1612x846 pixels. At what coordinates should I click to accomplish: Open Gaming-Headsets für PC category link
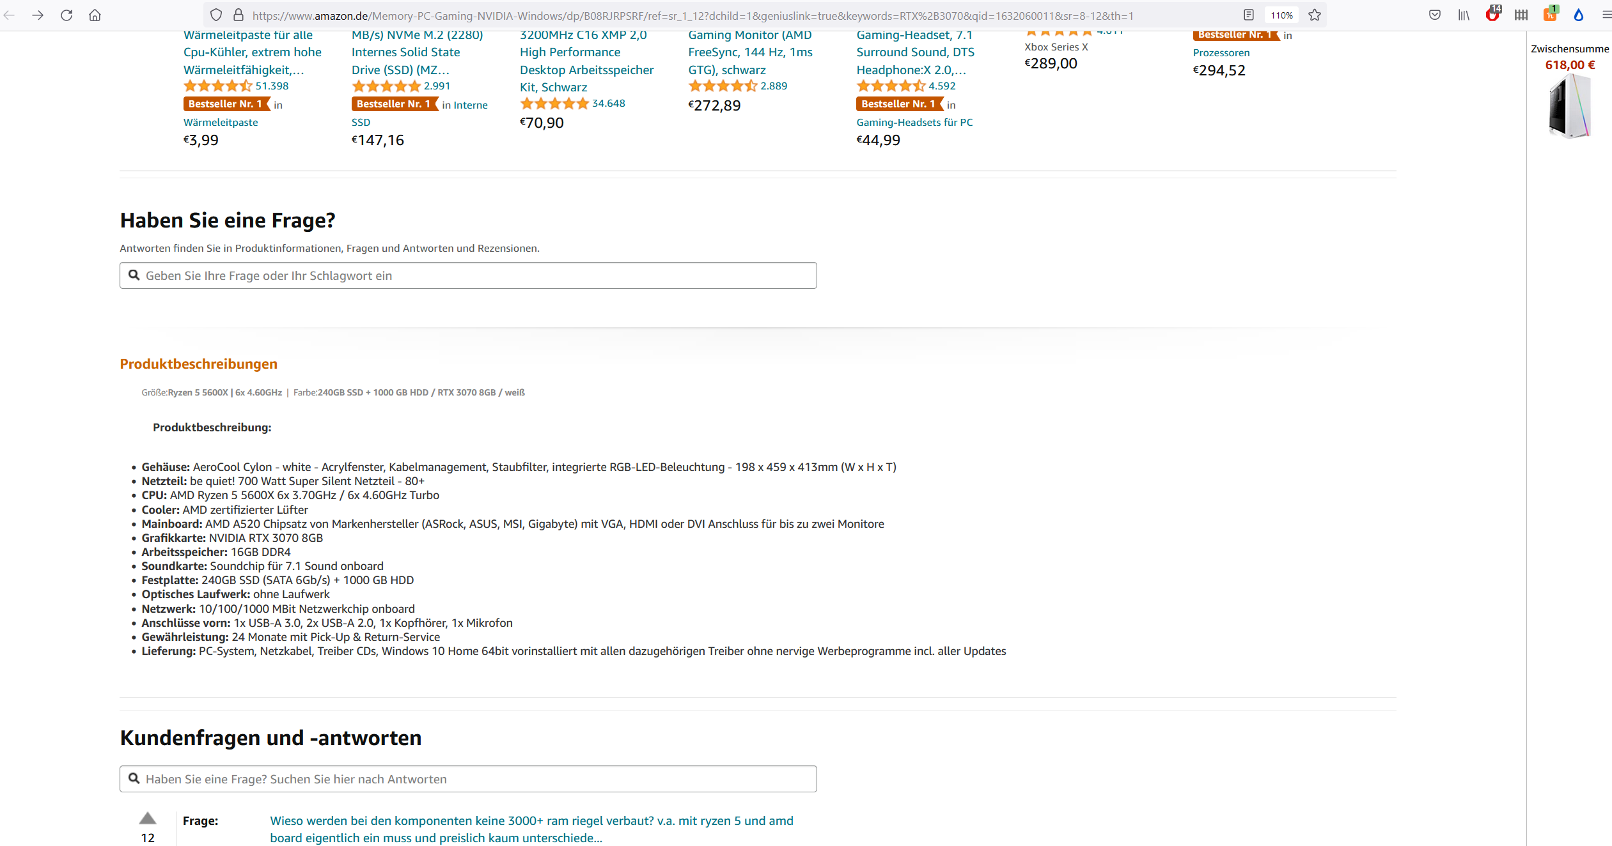[914, 122]
